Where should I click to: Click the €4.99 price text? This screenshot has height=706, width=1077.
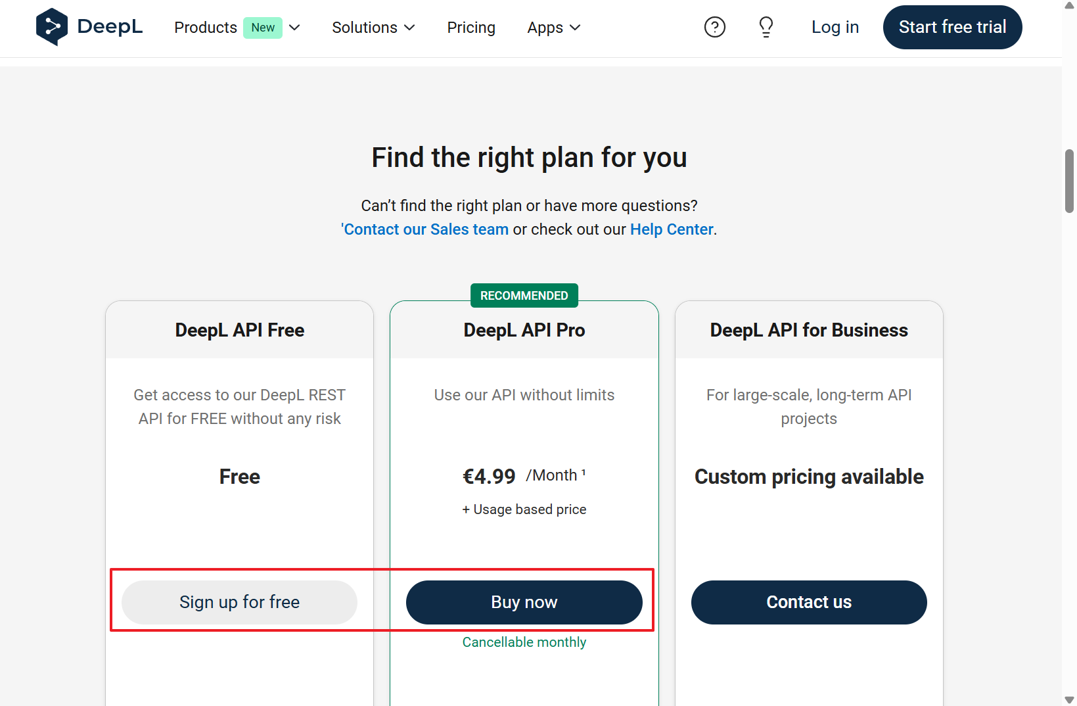tap(490, 477)
